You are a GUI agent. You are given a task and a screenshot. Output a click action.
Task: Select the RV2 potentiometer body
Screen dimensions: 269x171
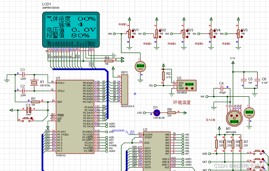point(157,34)
